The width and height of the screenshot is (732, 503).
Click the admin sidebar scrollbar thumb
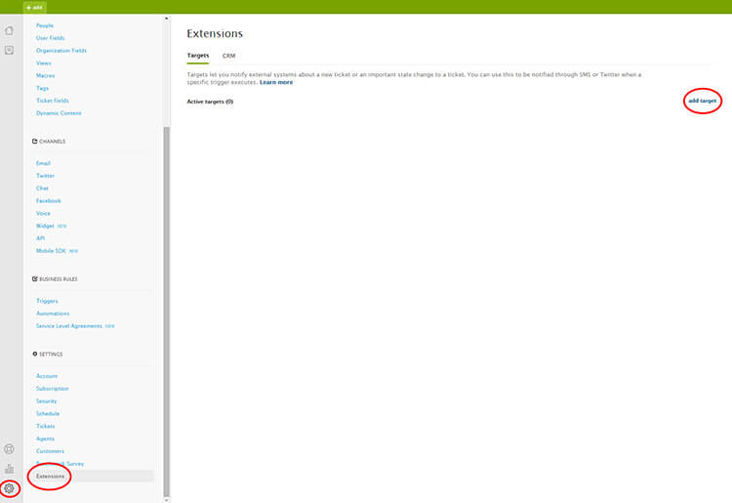point(167,312)
